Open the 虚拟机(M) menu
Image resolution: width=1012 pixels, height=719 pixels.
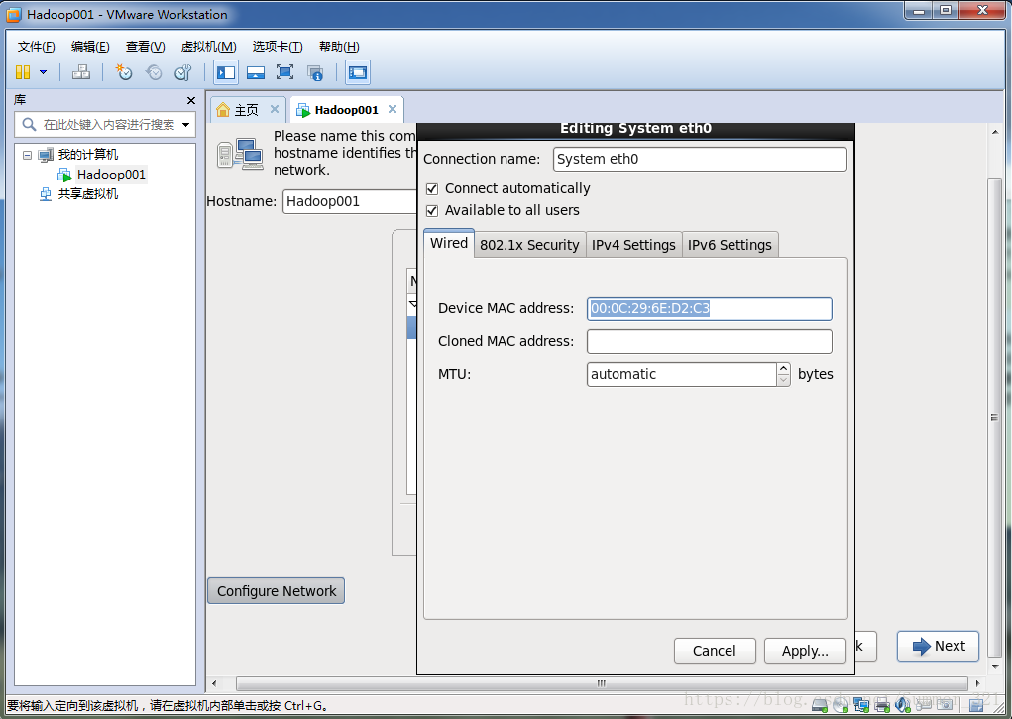coord(208,47)
